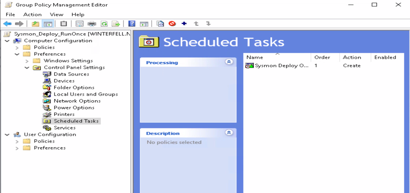Image resolution: width=410 pixels, height=193 pixels.
Task: Click the Up One Level folder icon
Action: 36,24
